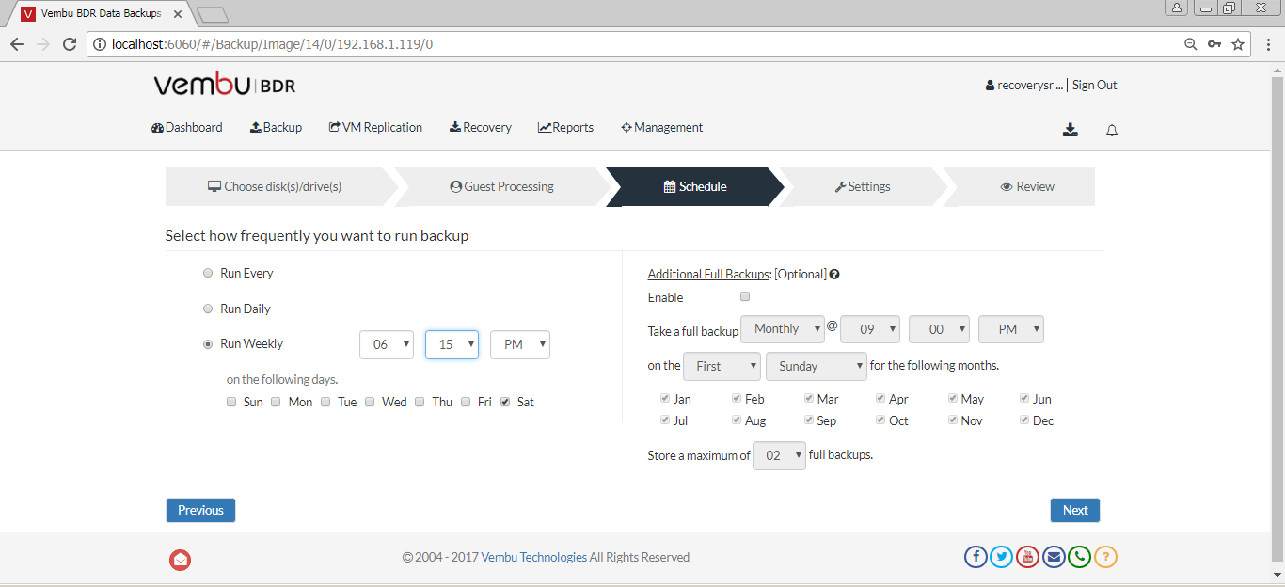The width and height of the screenshot is (1285, 587).
Task: Select the Run Daily radio button
Action: coord(208,309)
